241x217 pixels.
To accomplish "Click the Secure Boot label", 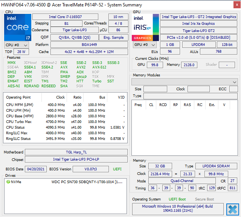I will coord(204,199).
